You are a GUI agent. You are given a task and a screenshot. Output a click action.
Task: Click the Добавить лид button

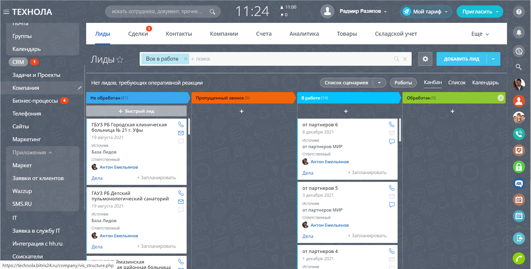461,59
